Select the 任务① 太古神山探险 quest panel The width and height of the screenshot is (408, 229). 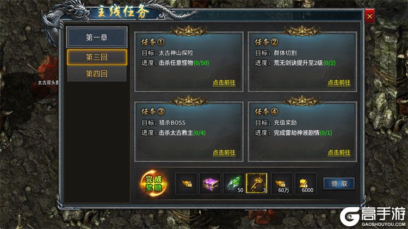(189, 62)
